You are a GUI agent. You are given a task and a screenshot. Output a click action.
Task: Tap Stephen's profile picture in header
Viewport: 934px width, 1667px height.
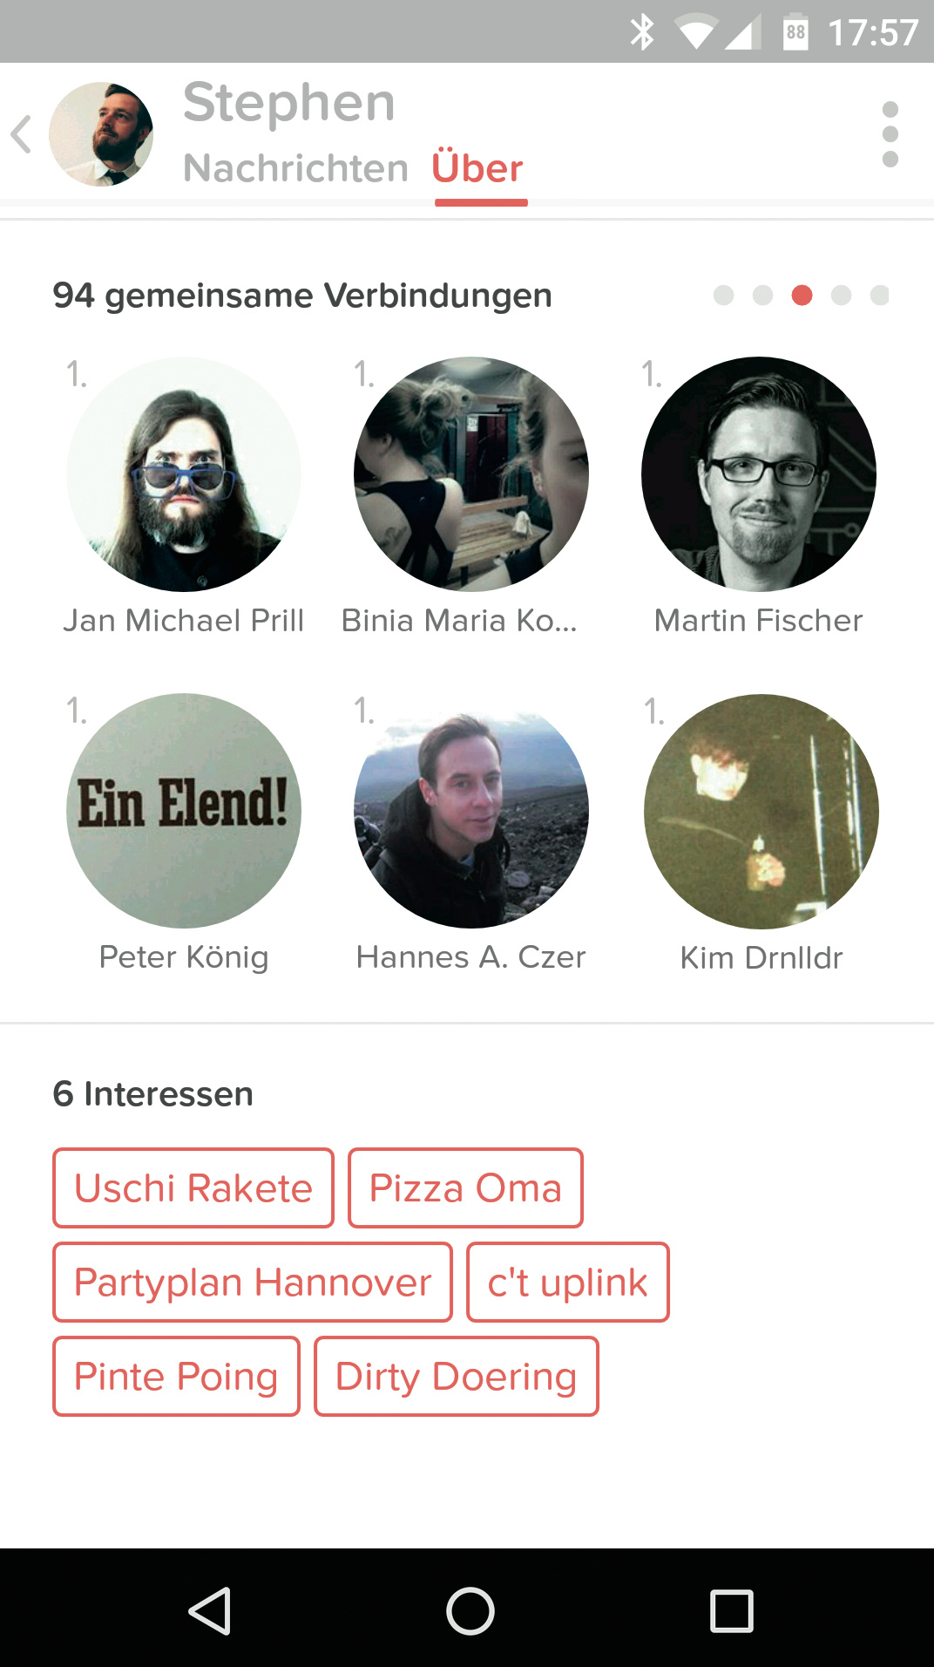pos(101,134)
